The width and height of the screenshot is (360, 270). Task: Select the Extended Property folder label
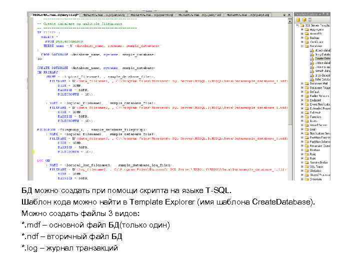pos(320,108)
